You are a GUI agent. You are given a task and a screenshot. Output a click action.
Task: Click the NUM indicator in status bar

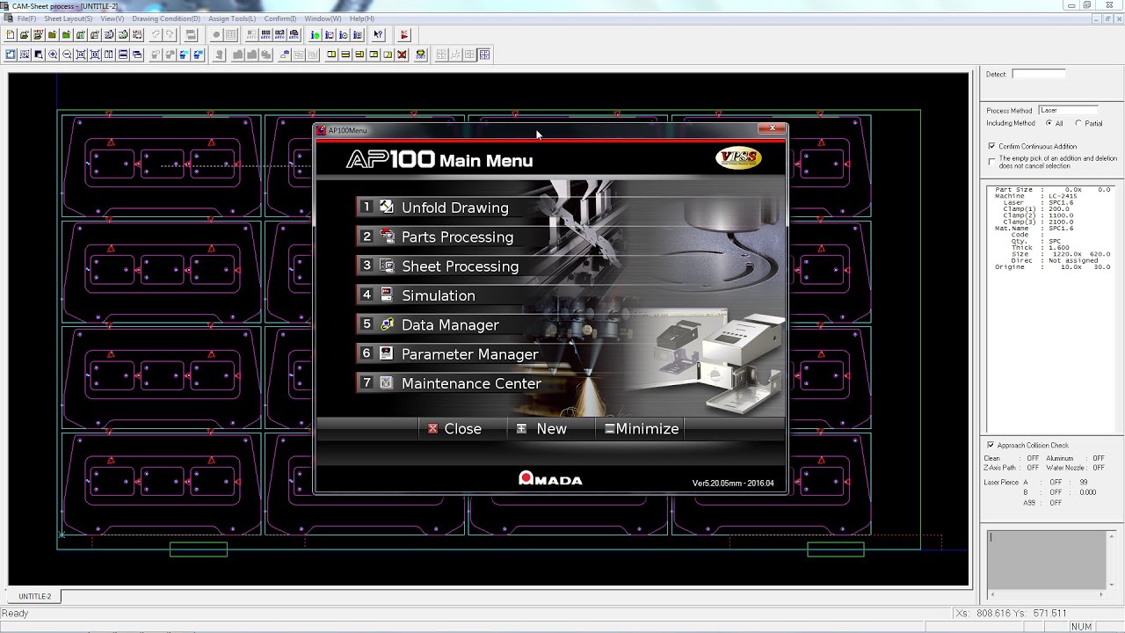(1081, 626)
